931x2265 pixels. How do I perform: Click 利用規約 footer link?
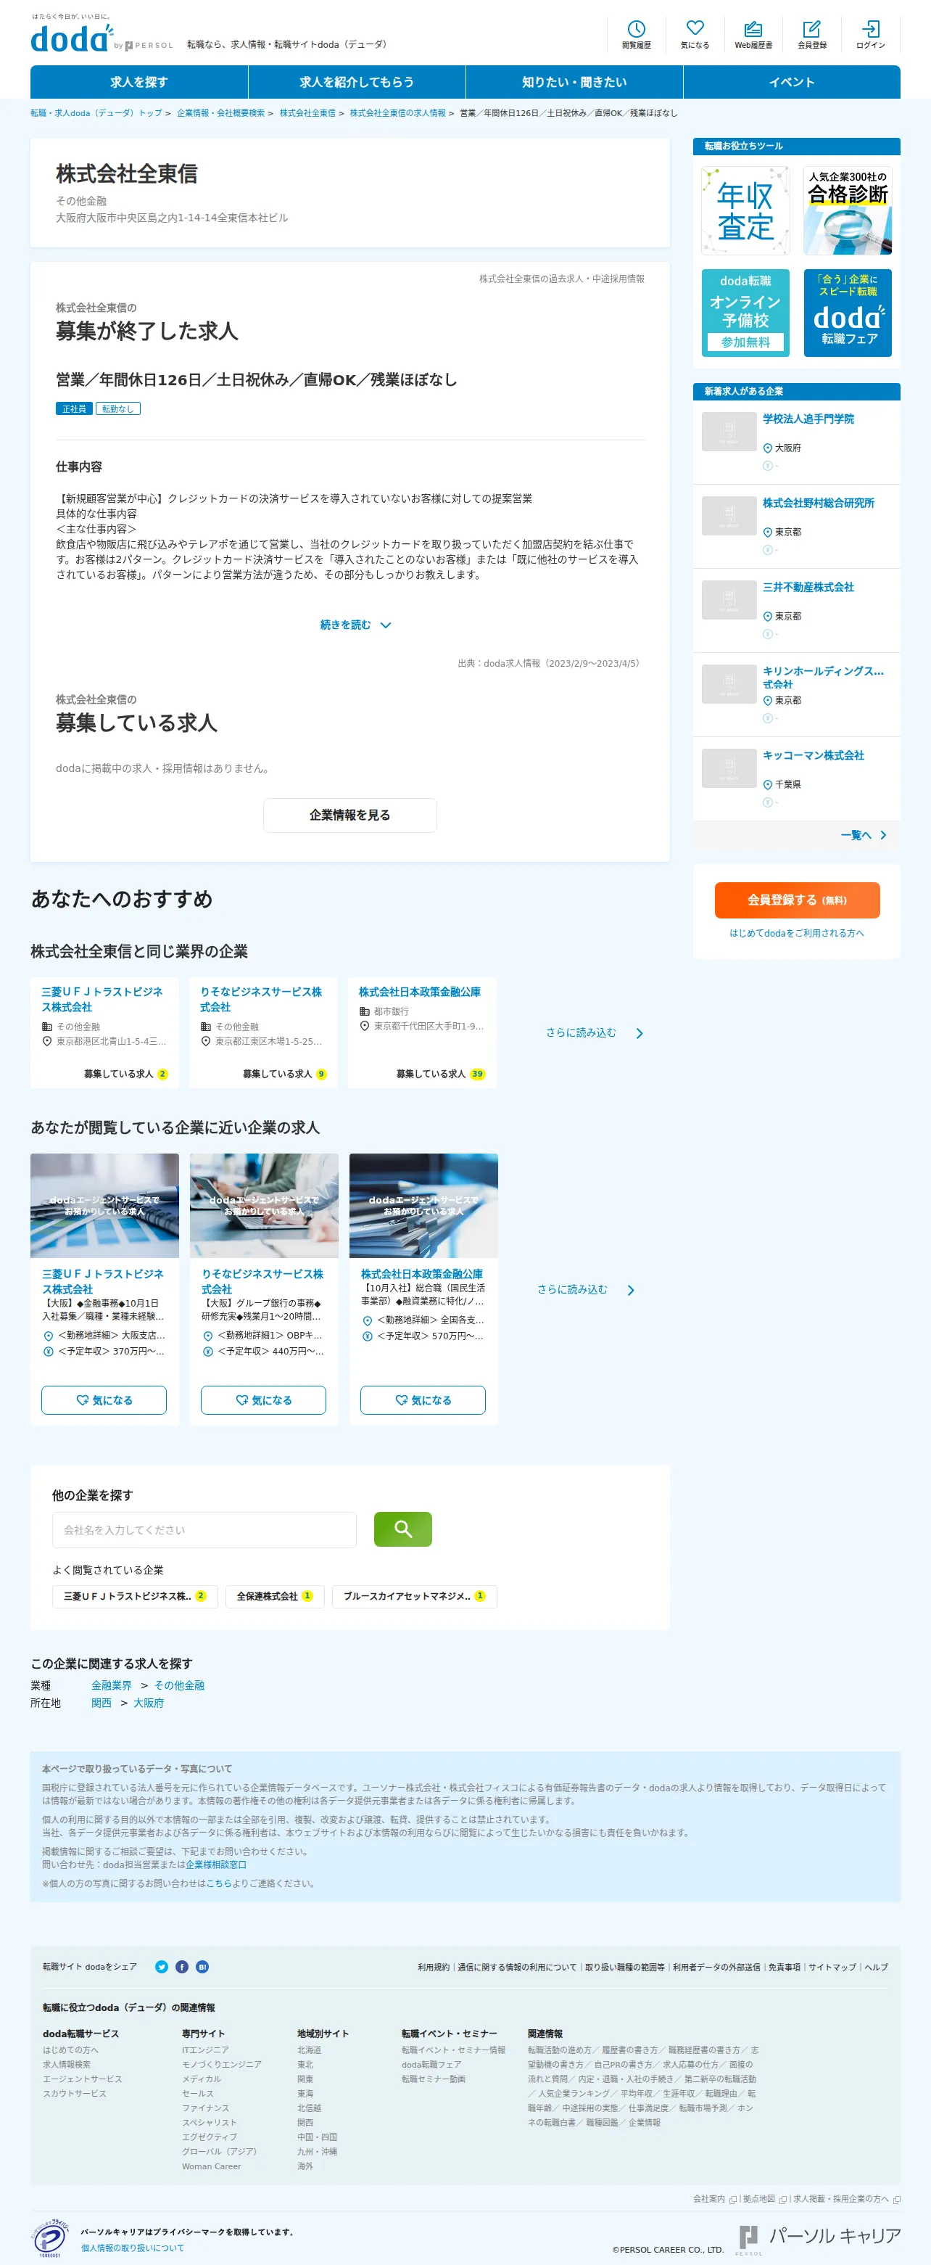434,1967
